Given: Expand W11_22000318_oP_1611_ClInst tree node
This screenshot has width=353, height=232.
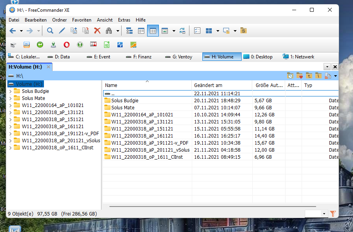Looking at the screenshot, I should (x=10, y=148).
